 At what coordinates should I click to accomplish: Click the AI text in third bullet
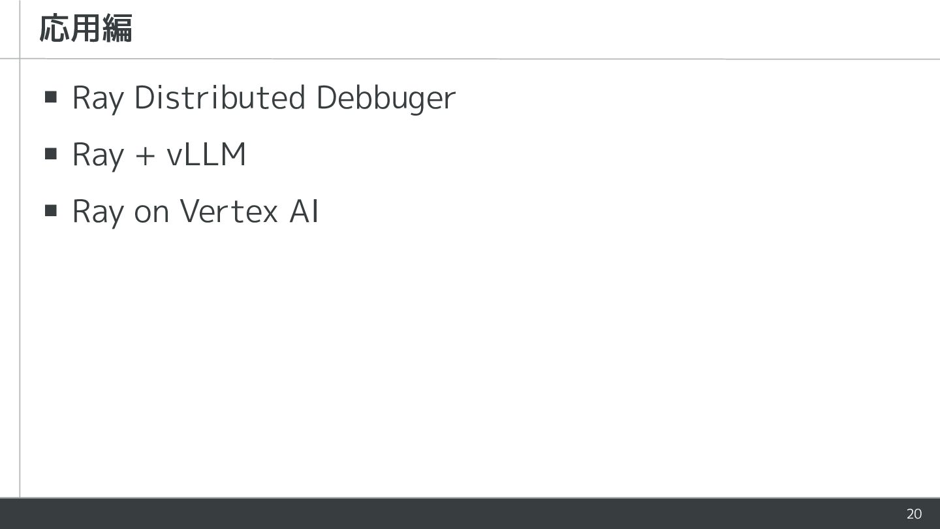click(304, 211)
